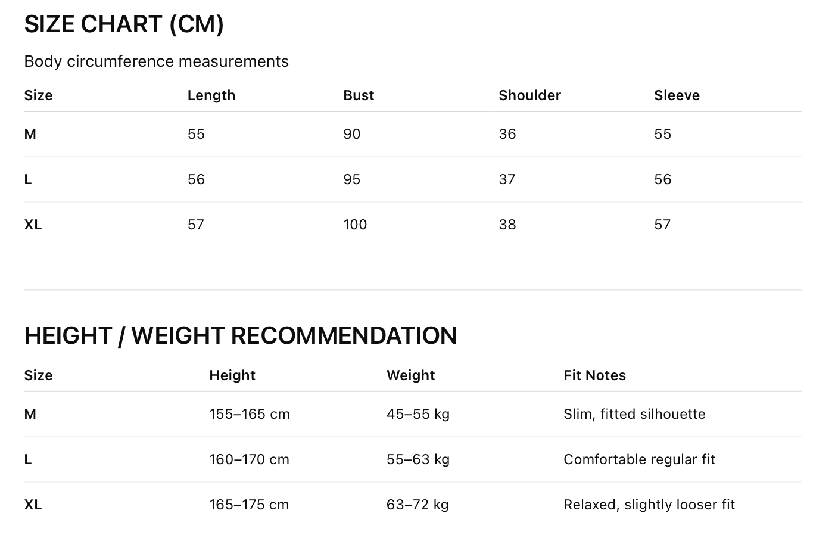Viewport: 835px width, 541px height.
Task: Select the Bust column header
Action: coord(359,95)
